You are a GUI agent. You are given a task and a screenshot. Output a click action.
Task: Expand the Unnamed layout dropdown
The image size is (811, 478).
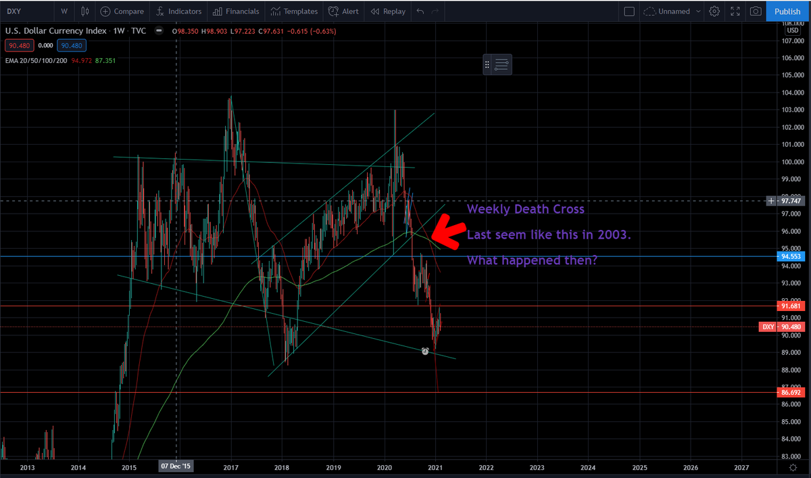pos(699,11)
